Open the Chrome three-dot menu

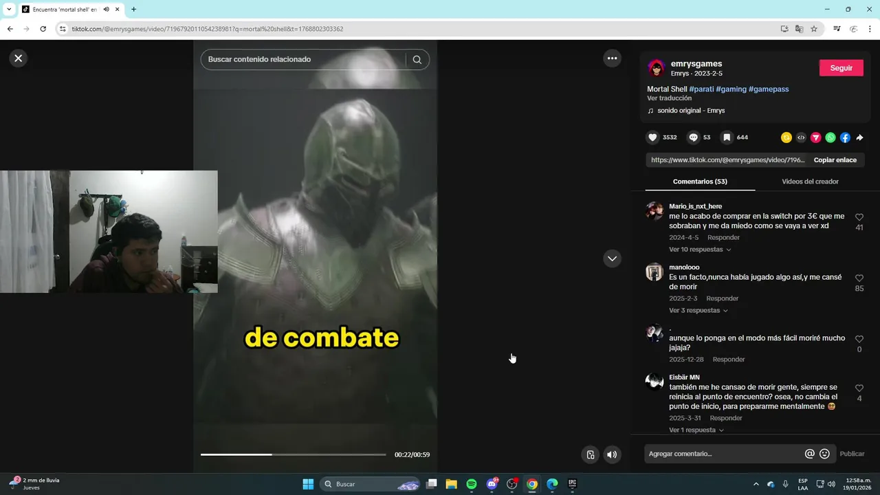click(870, 29)
